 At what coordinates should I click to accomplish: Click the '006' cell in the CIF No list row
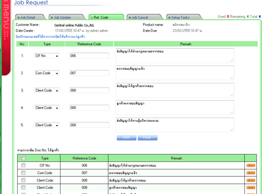click(84, 166)
